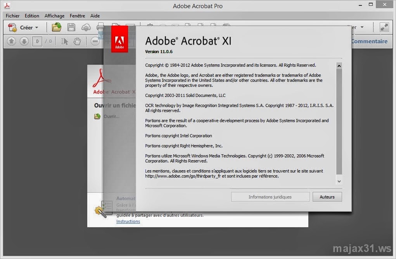Click the "Portions copyright Right Hemisphere, Inc." line
This screenshot has width=396, height=259.
(x=184, y=146)
